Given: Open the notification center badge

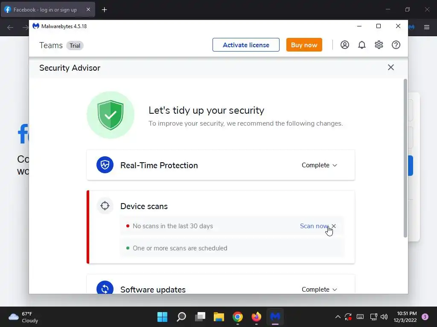Looking at the screenshot, I should [x=425, y=317].
